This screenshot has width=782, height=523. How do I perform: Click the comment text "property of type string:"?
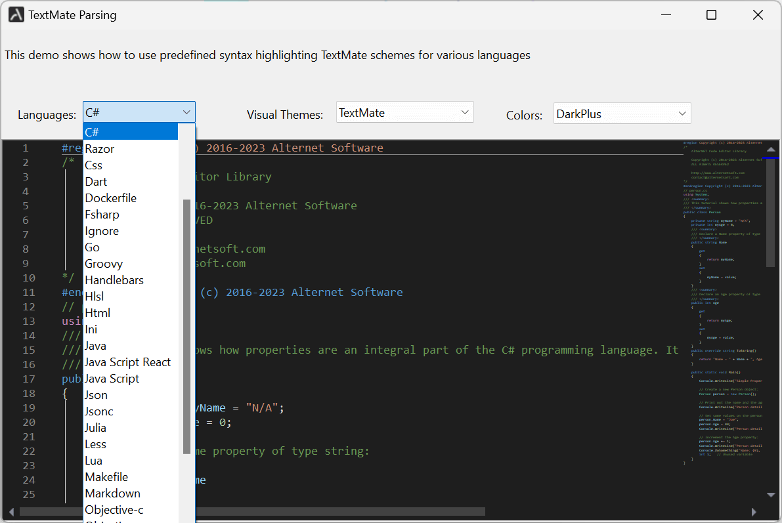(x=292, y=451)
